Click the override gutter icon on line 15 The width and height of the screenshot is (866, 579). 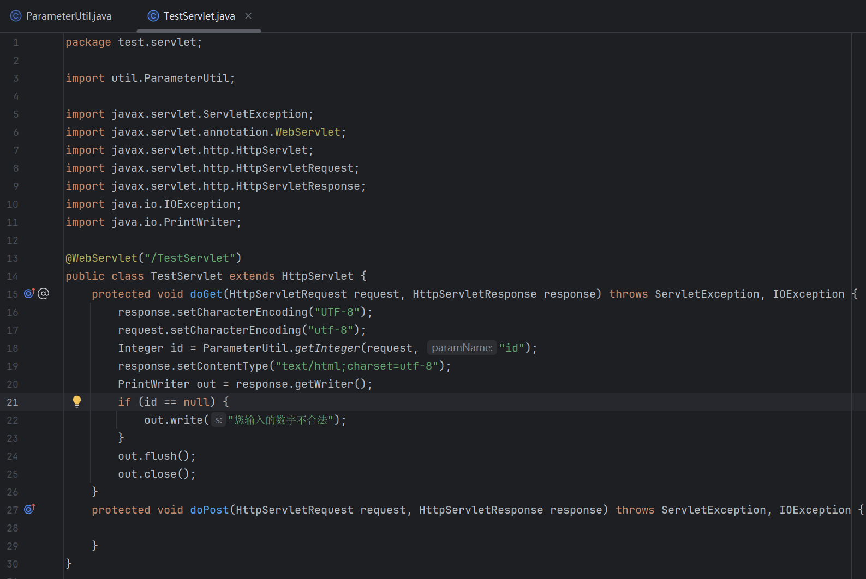(29, 293)
